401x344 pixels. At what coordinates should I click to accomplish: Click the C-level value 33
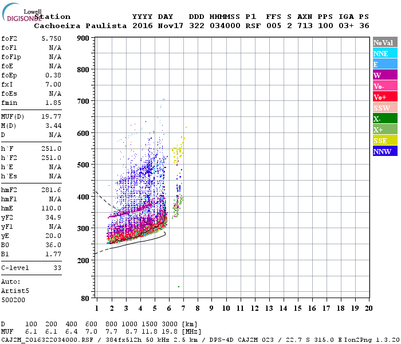coord(57,268)
